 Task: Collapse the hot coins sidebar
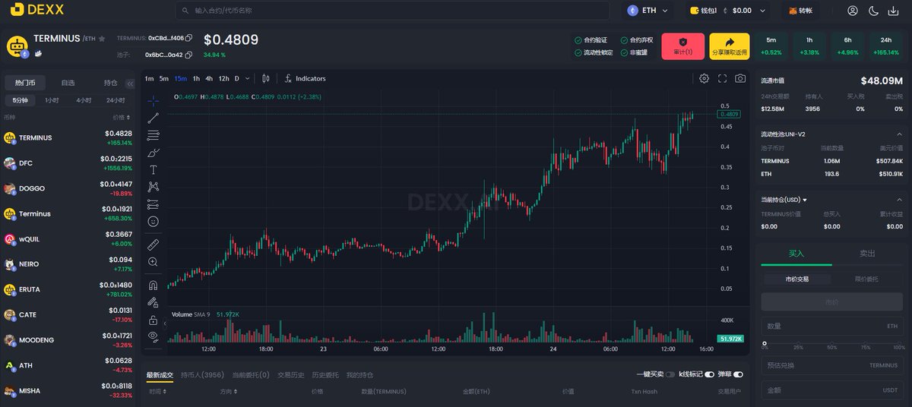pos(131,83)
